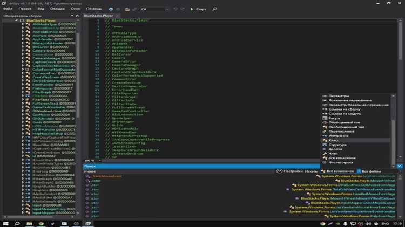
Task: Click the search field containing mouse
Action: (179, 171)
